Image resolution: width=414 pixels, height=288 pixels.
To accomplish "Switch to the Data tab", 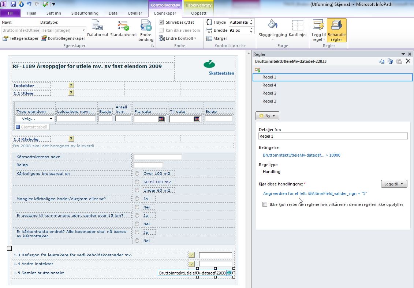I will click(x=113, y=13).
